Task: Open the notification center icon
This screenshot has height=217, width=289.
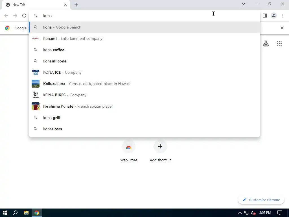Action: point(280,213)
